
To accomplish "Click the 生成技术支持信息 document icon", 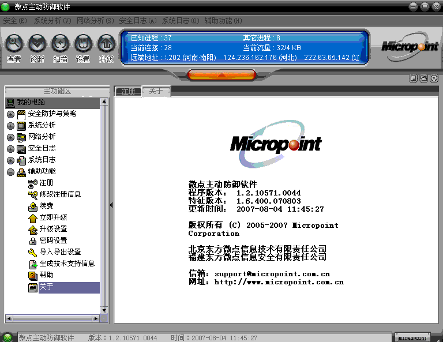I will click(x=33, y=264).
